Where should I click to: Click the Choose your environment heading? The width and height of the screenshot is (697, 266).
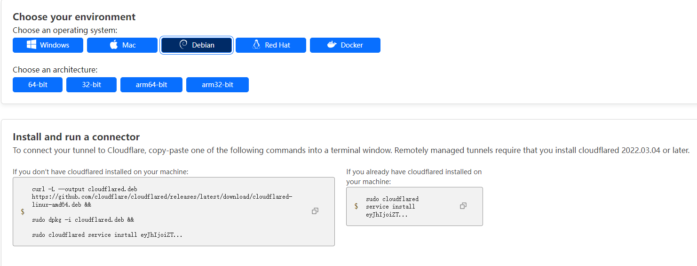point(74,17)
